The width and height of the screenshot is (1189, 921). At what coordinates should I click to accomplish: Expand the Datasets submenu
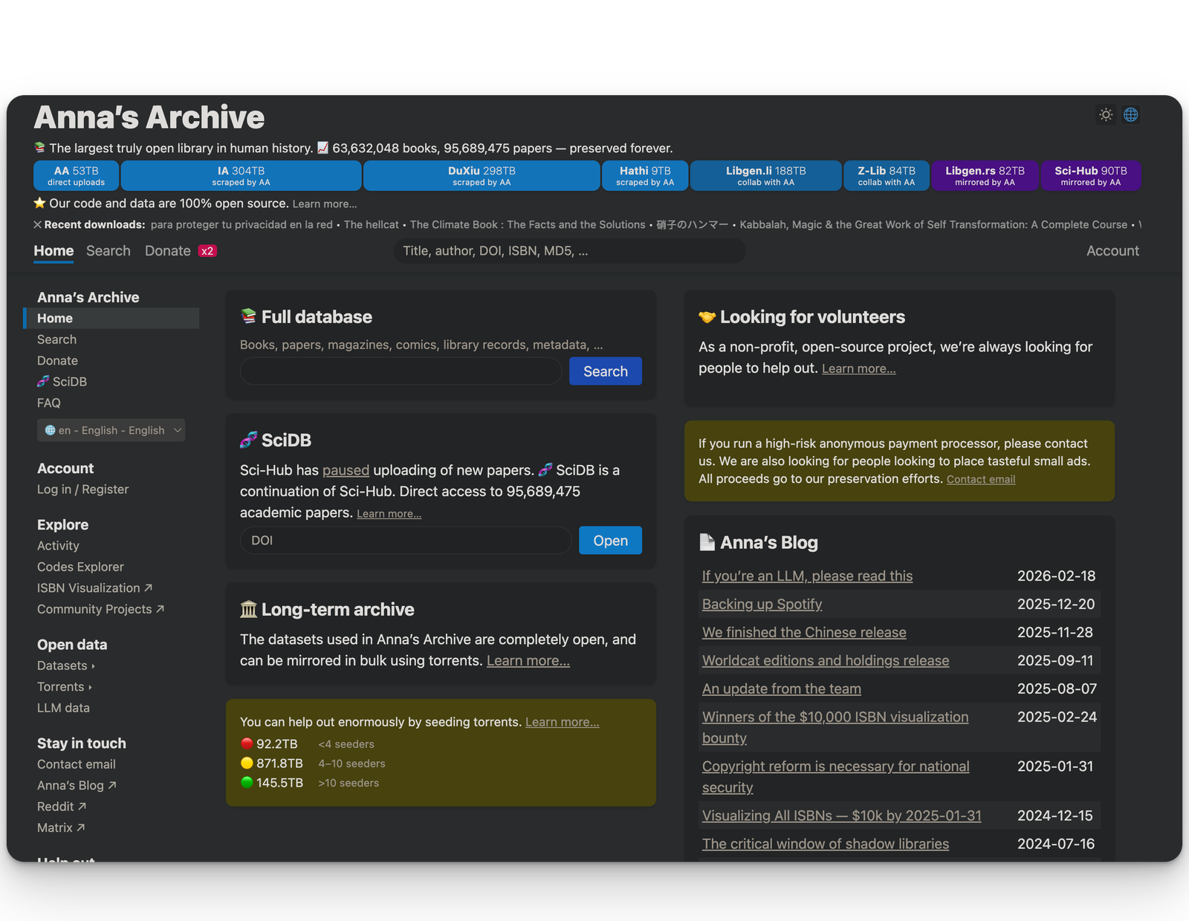click(x=66, y=665)
